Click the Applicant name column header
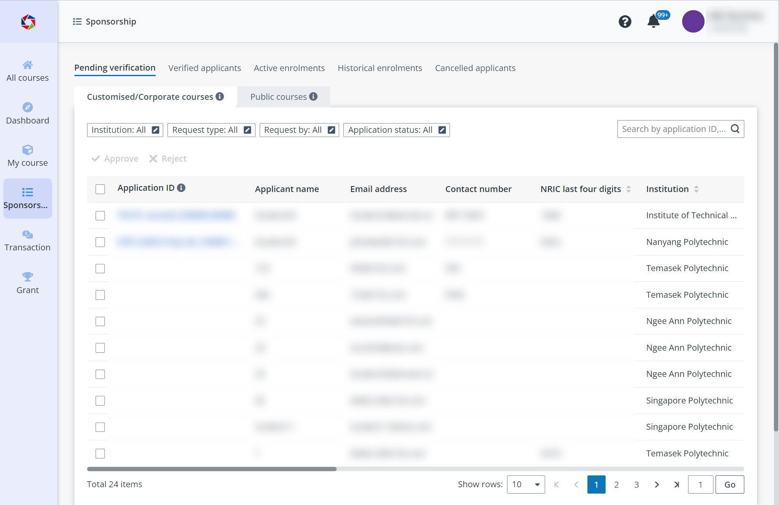Viewport: 779px width, 505px height. 287,189
